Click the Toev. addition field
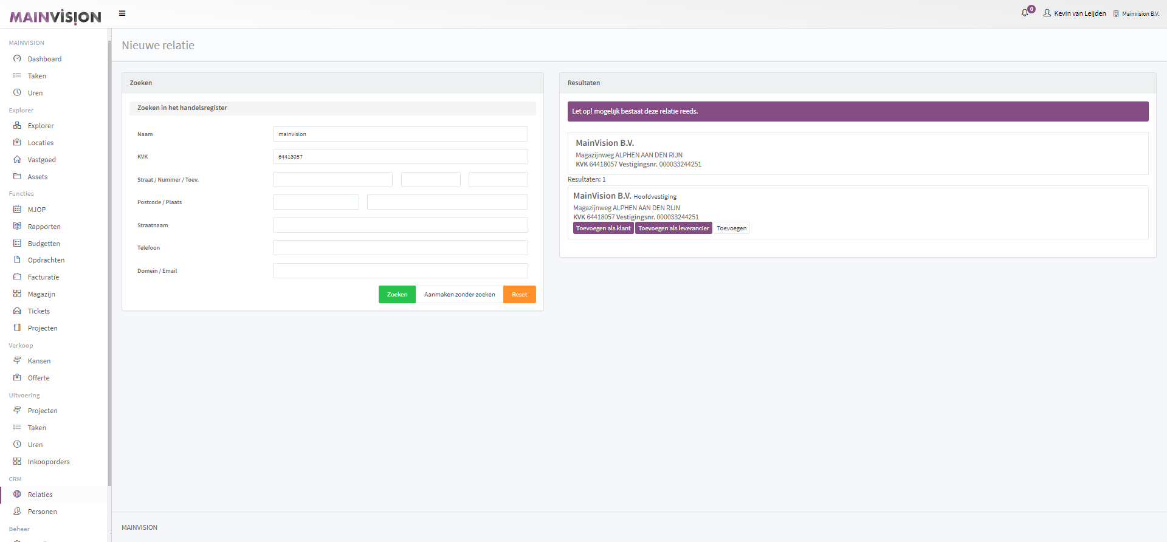1167x542 pixels. point(498,180)
